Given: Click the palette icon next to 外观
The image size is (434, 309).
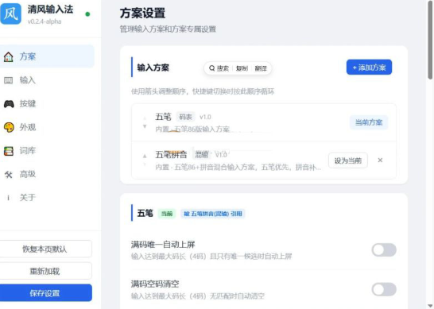Looking at the screenshot, I should [9, 127].
